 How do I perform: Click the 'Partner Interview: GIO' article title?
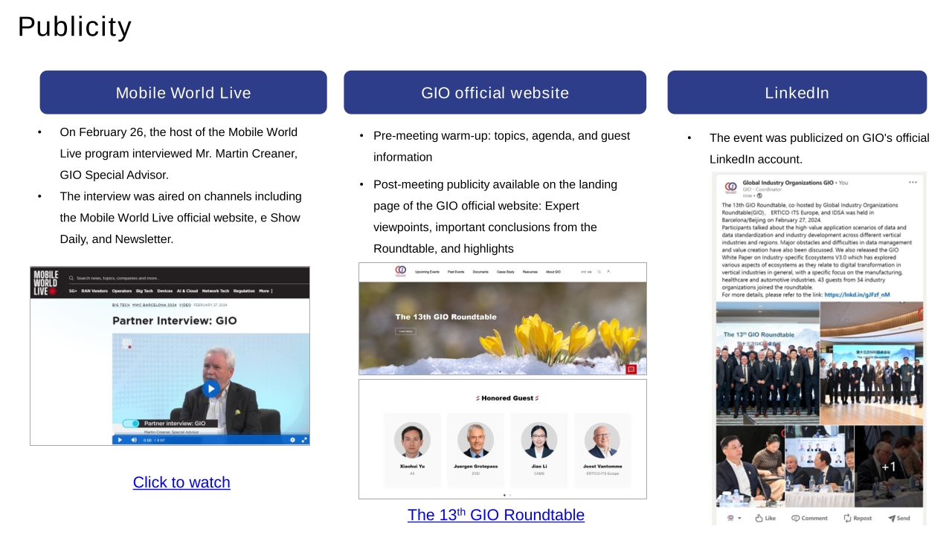[175, 320]
